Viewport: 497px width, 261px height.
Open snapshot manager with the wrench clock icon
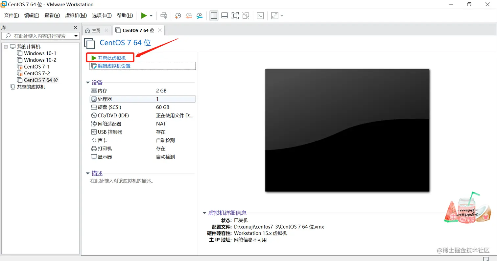[x=200, y=15]
